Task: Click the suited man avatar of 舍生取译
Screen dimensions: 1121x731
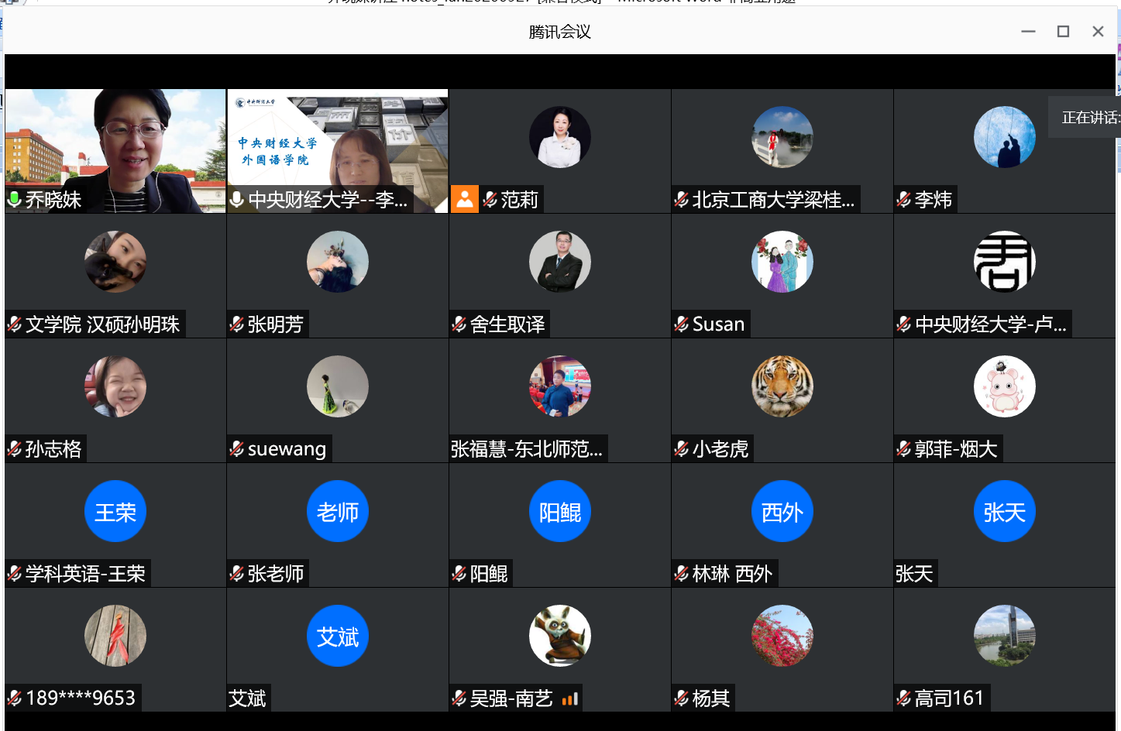Action: click(560, 262)
